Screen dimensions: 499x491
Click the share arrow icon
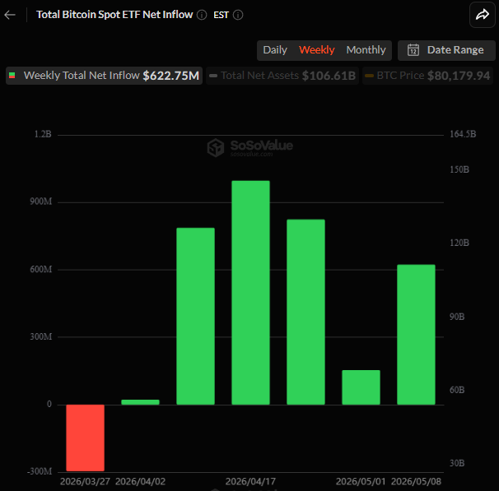483,15
